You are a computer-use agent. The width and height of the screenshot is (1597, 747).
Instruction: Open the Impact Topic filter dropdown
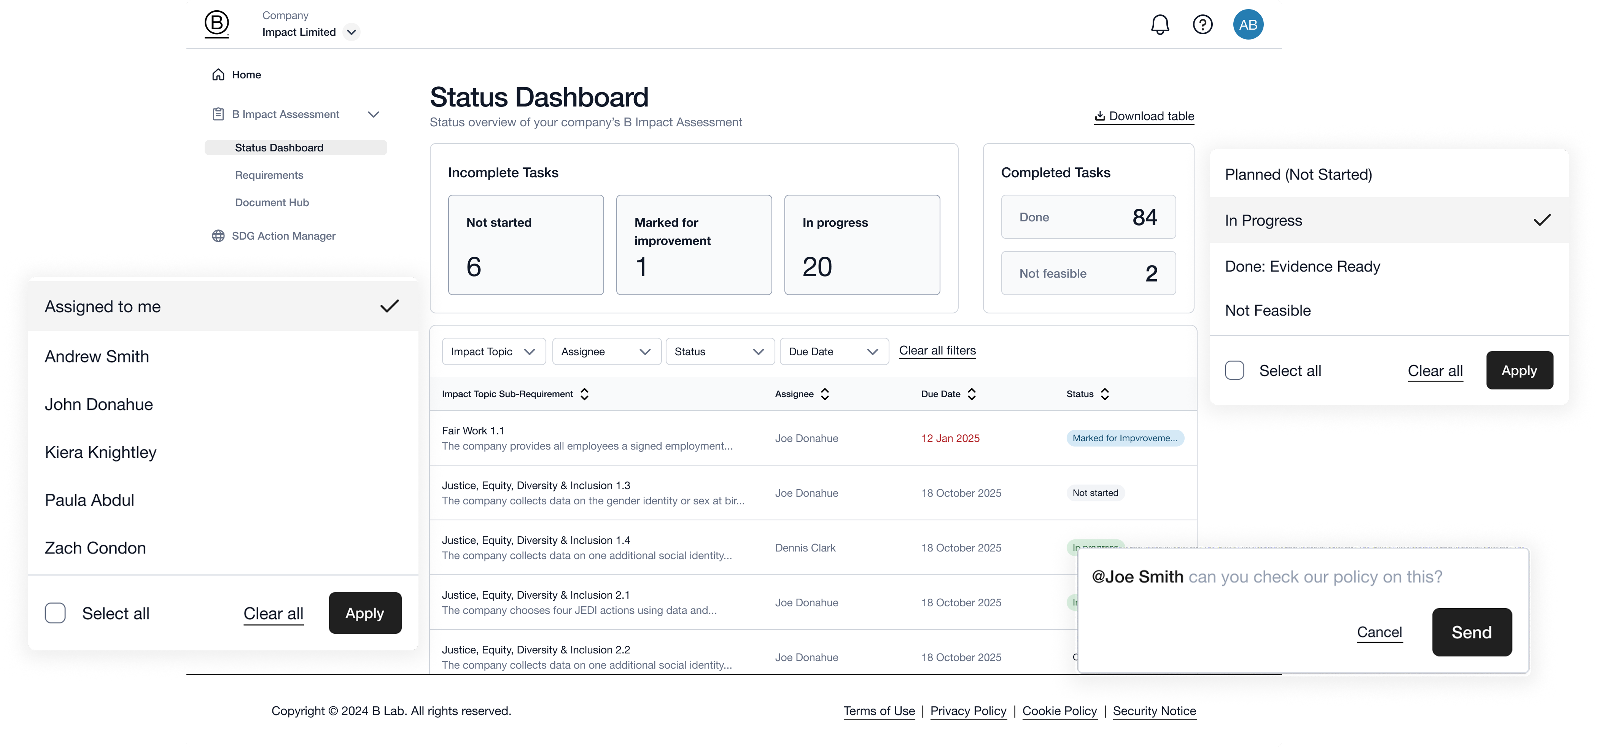493,351
